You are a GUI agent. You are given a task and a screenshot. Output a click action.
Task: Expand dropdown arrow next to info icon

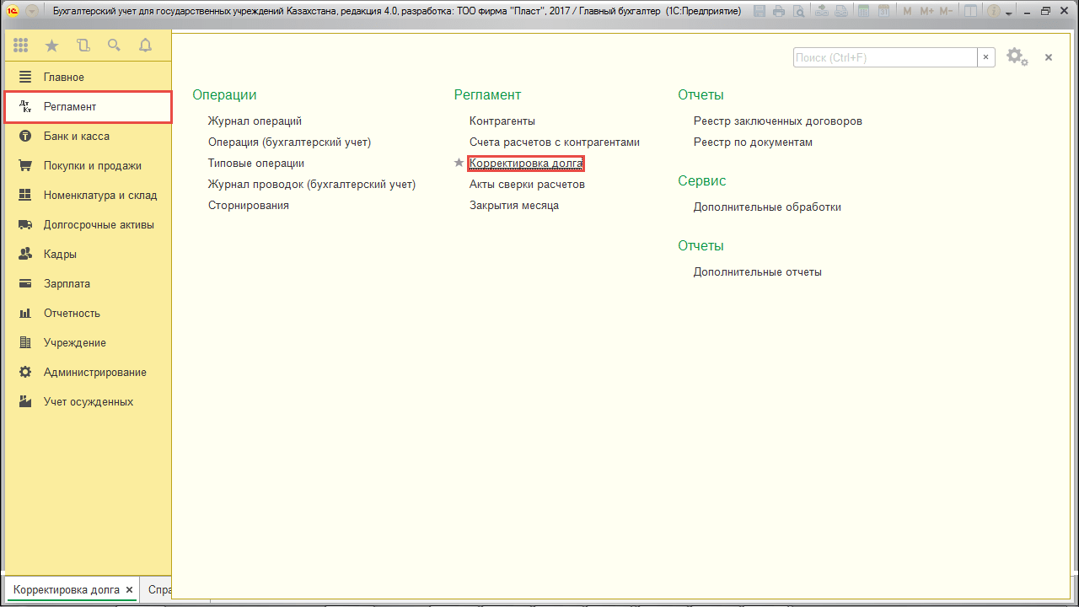[1009, 12]
